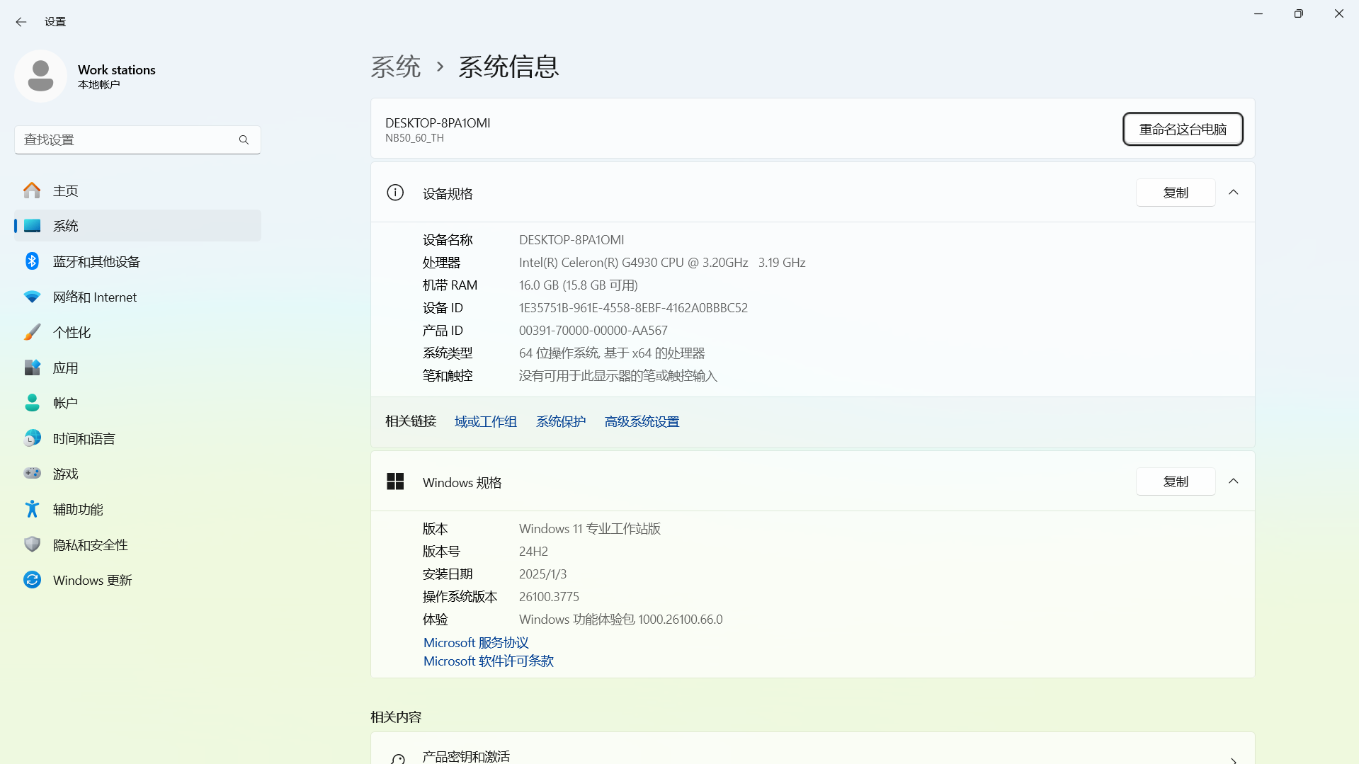The width and height of the screenshot is (1359, 764).
Task: Collapse the Windows 规格 section chevron
Action: pyautogui.click(x=1233, y=481)
